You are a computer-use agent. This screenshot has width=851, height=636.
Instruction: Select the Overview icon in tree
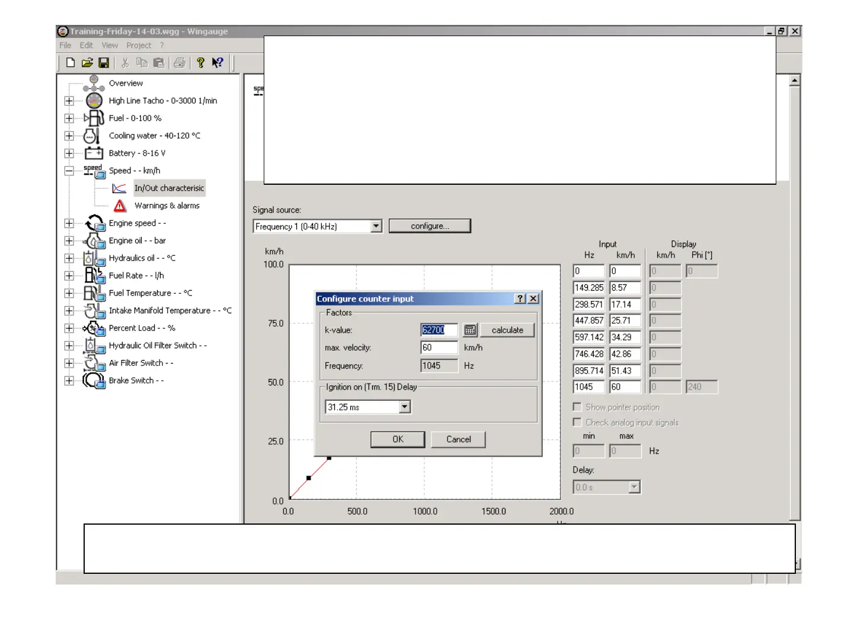(94, 83)
